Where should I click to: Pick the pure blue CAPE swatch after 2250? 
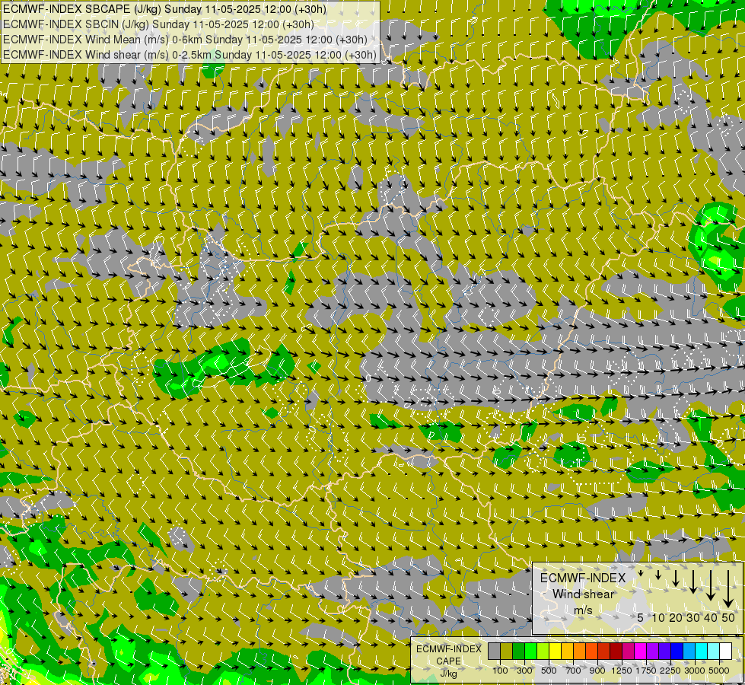(x=677, y=651)
